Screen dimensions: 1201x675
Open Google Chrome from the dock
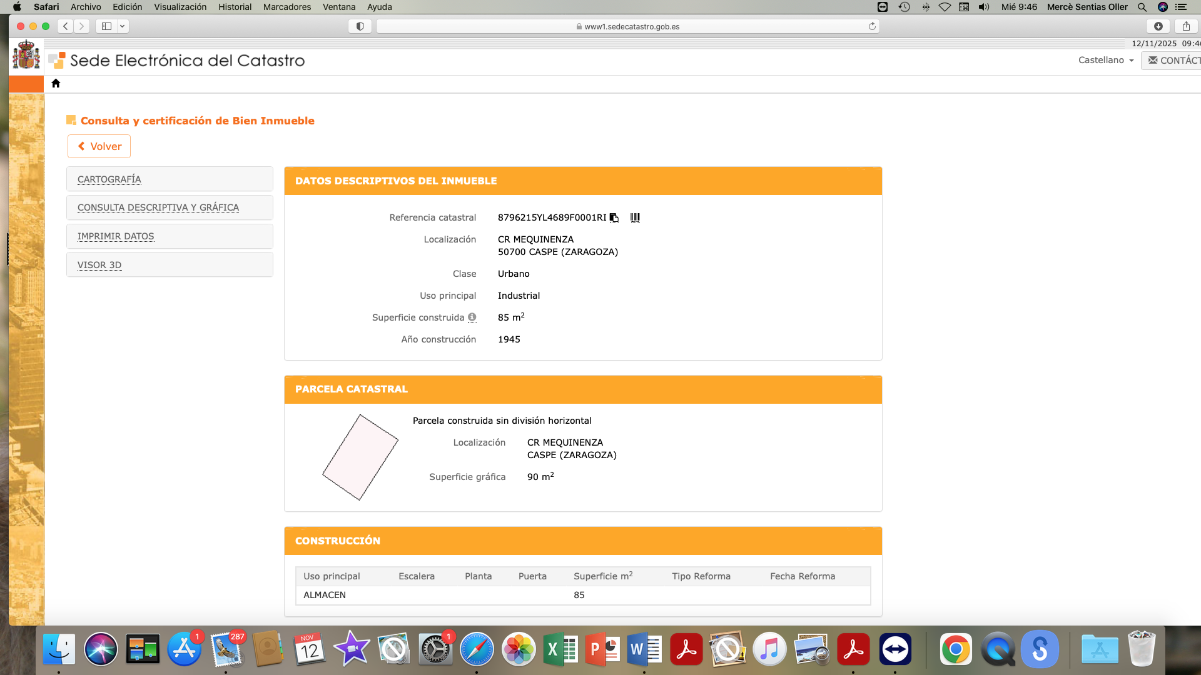[x=955, y=649]
